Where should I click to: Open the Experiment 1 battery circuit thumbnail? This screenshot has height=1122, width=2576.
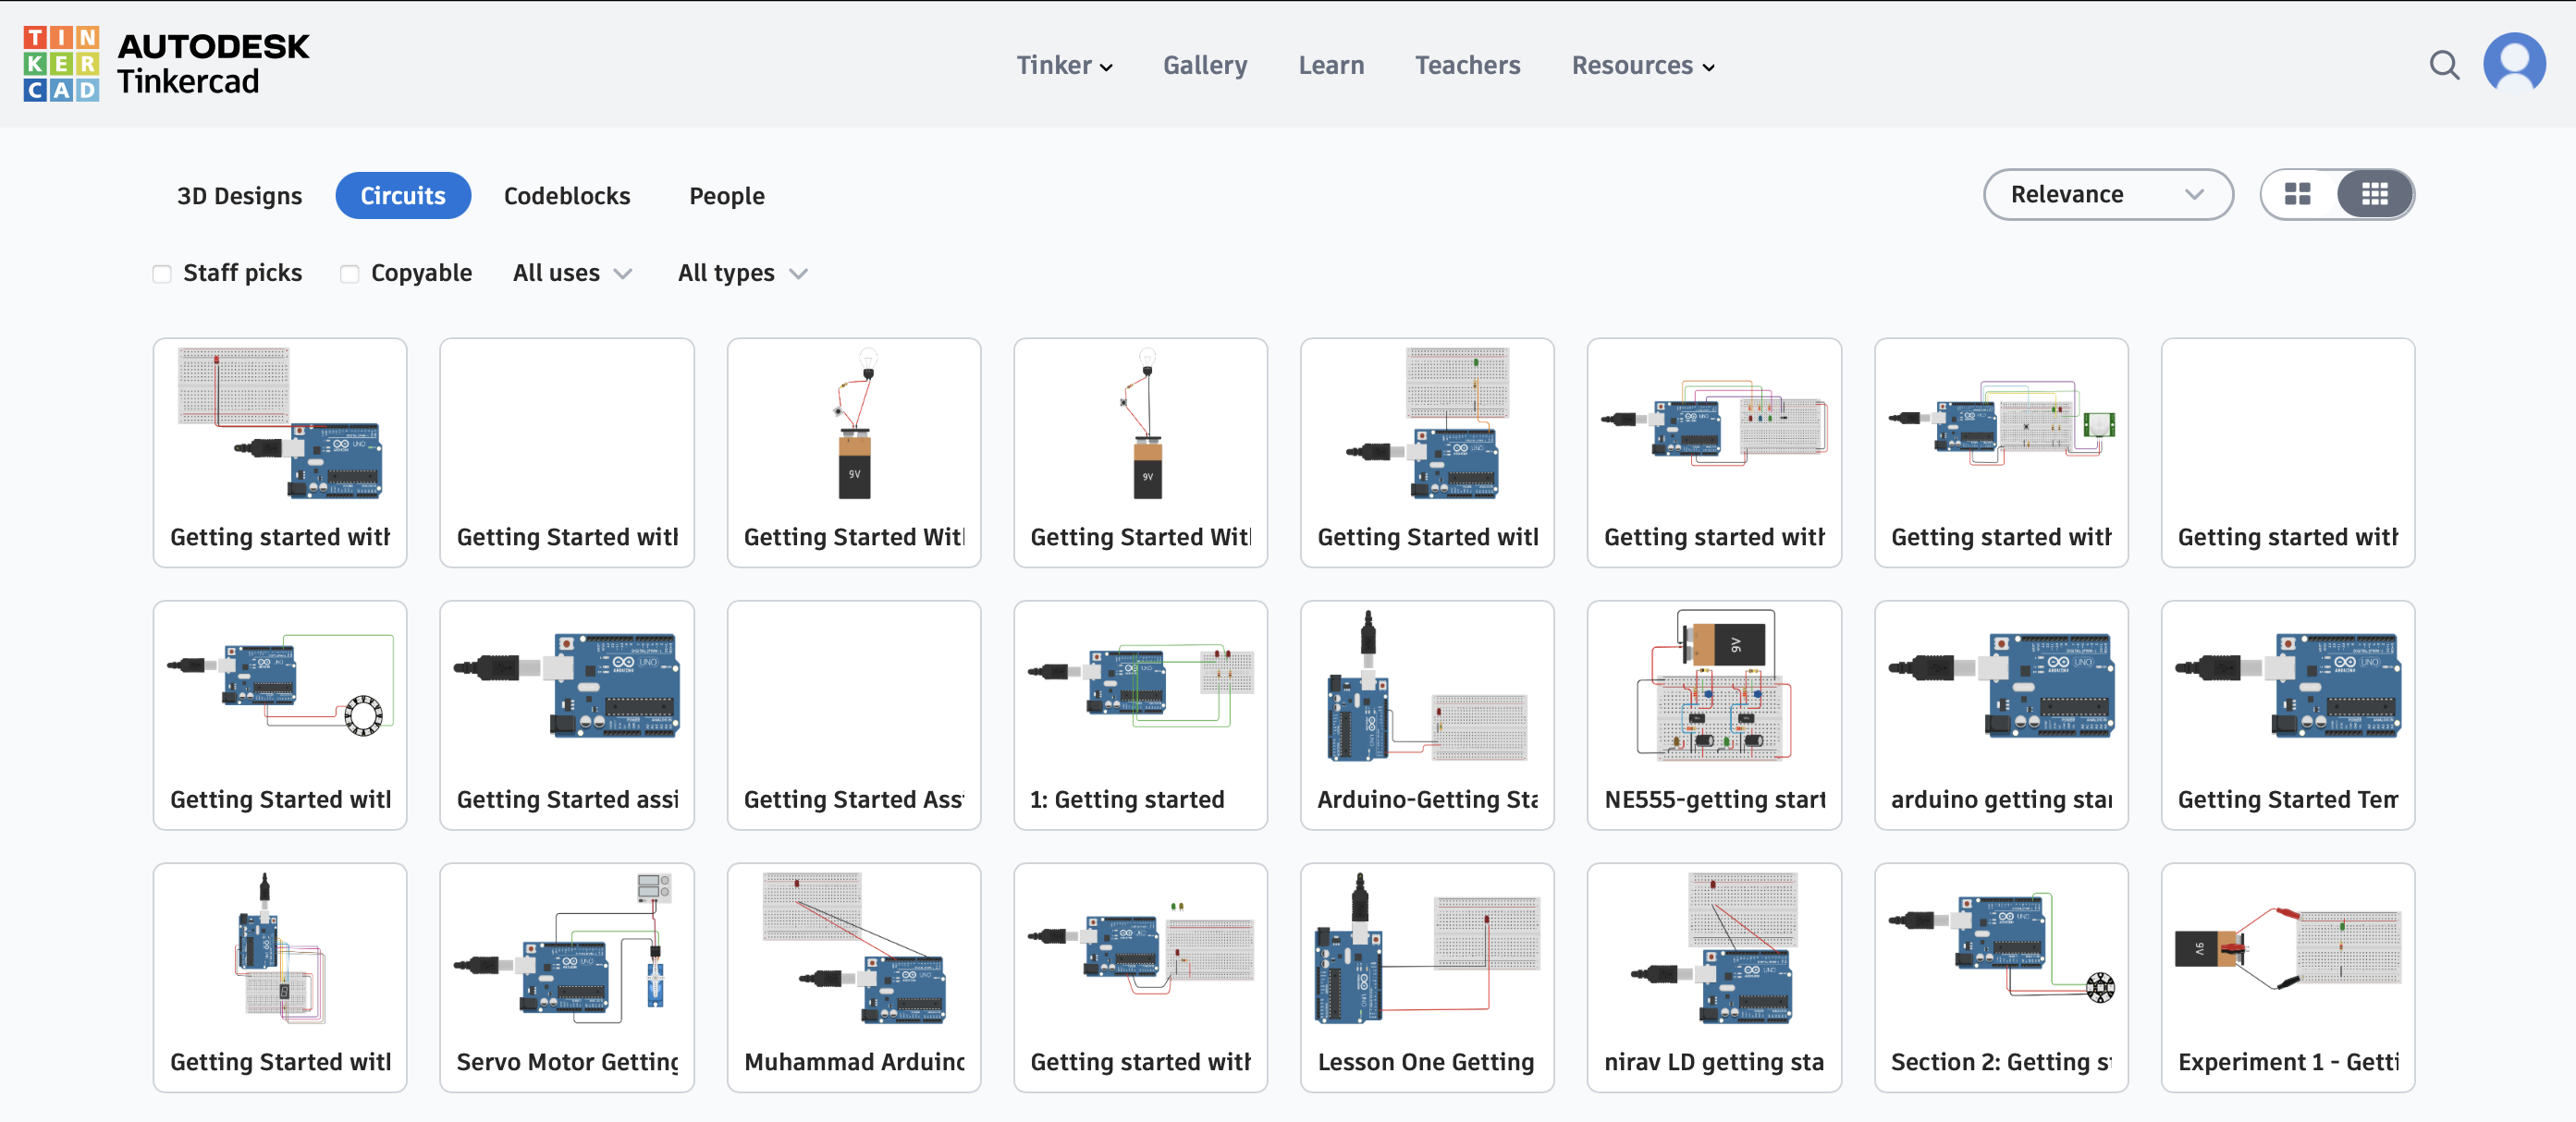(x=2287, y=948)
